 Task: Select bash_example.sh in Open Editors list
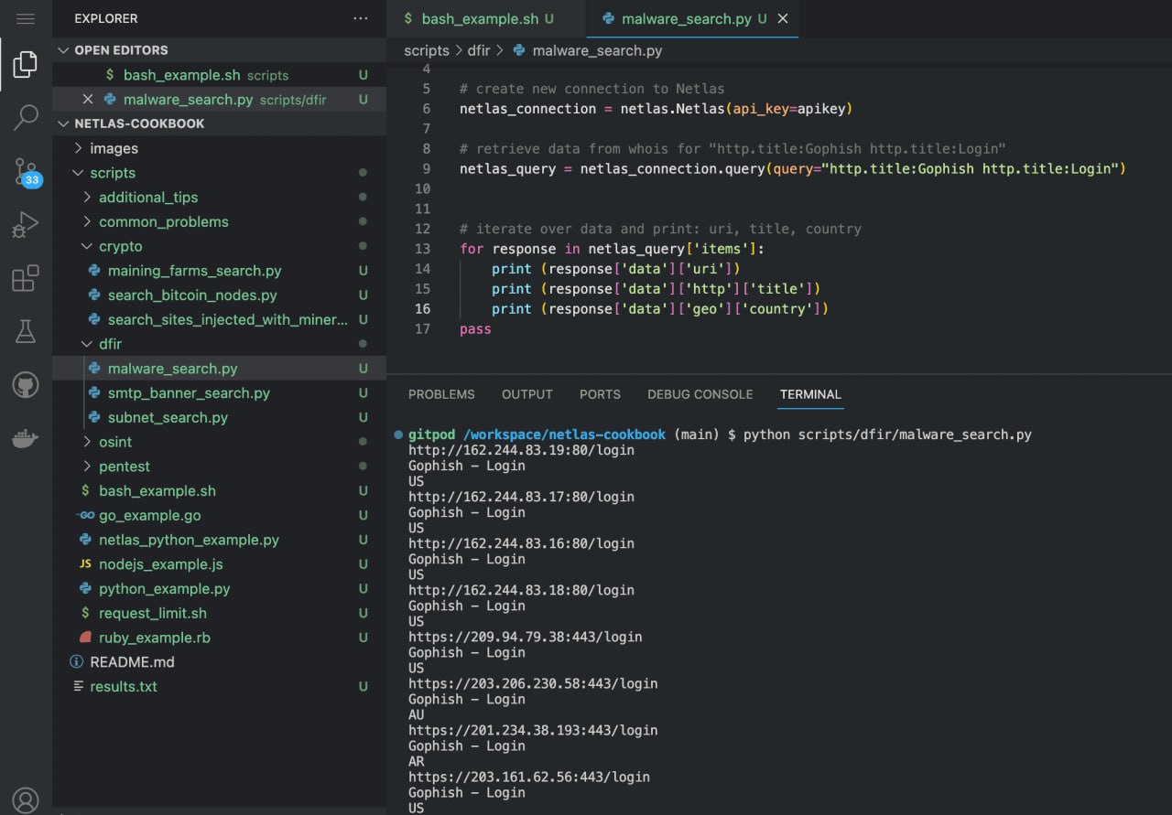219,75
